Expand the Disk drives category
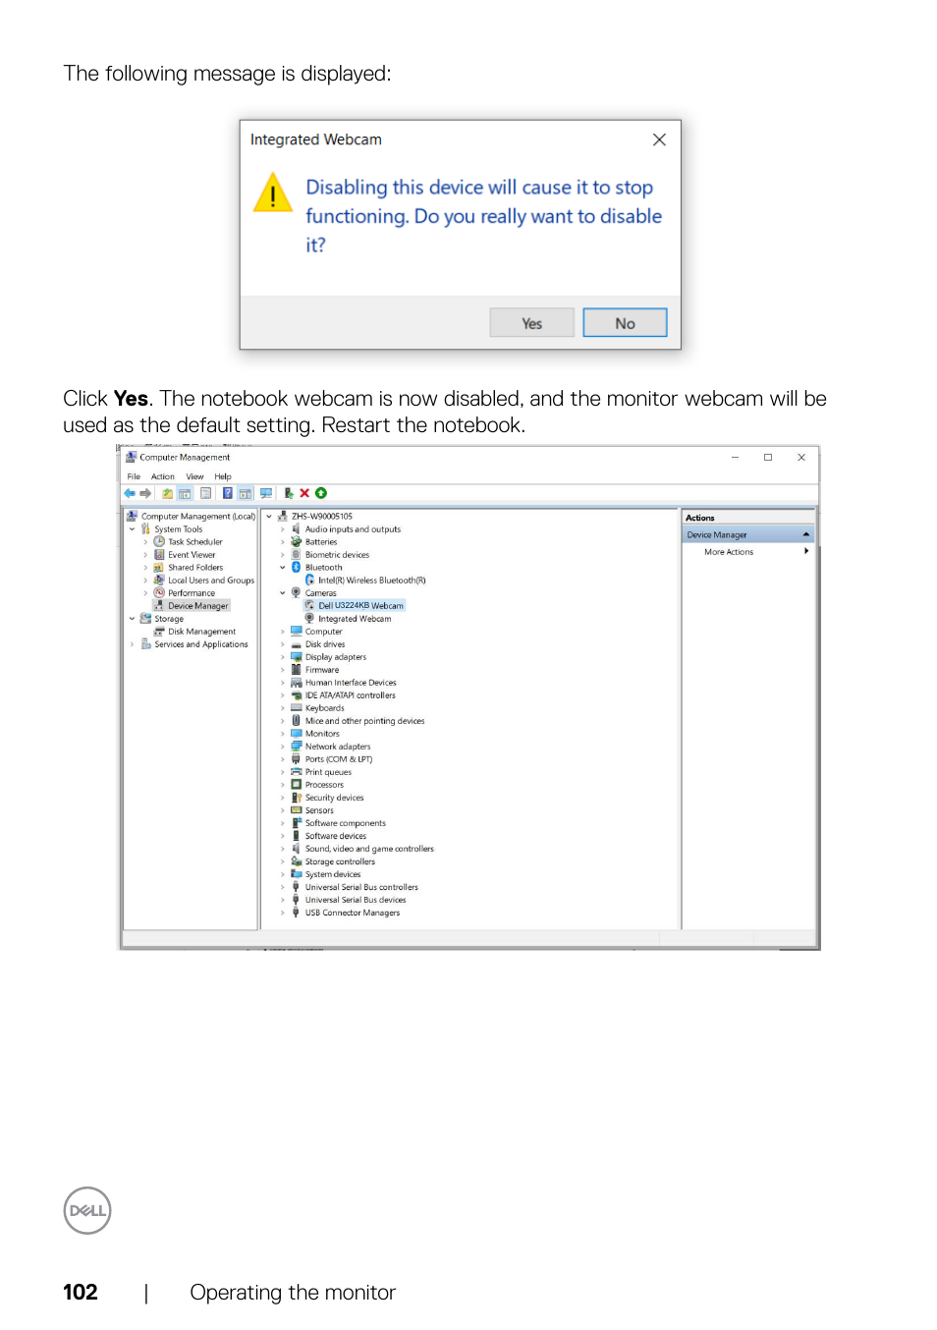This screenshot has width=937, height=1330. [283, 644]
